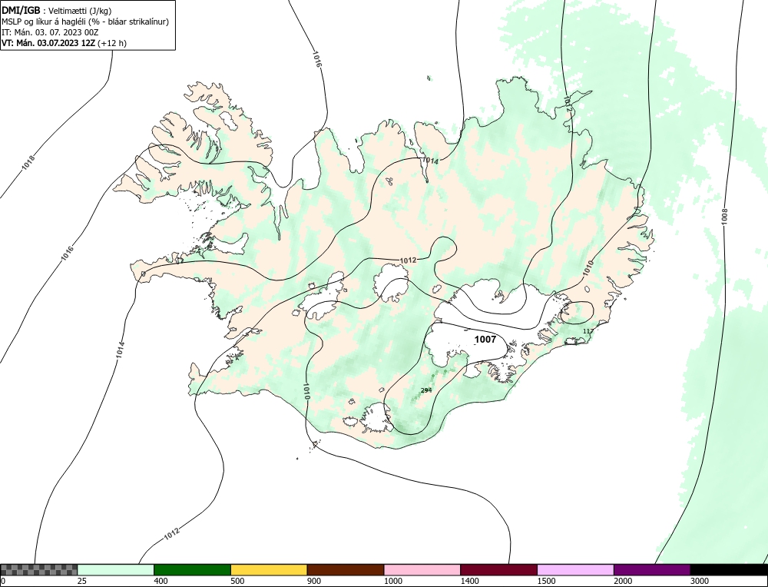Click the '500' legend value

(237, 582)
